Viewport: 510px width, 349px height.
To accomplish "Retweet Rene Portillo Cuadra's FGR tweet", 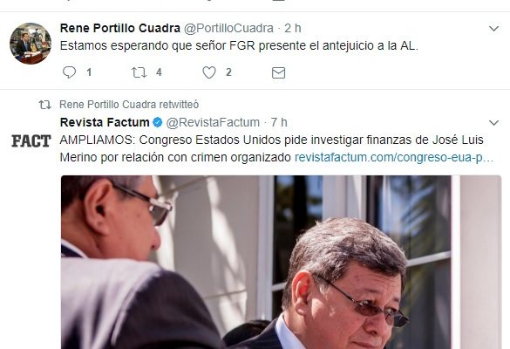I will tap(139, 72).
